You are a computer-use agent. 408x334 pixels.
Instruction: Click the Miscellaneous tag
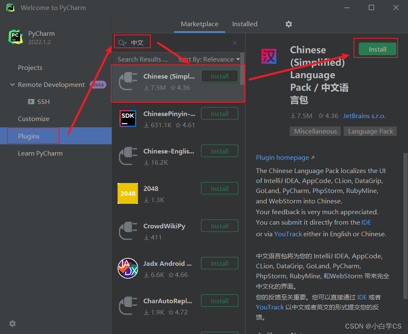coord(315,131)
